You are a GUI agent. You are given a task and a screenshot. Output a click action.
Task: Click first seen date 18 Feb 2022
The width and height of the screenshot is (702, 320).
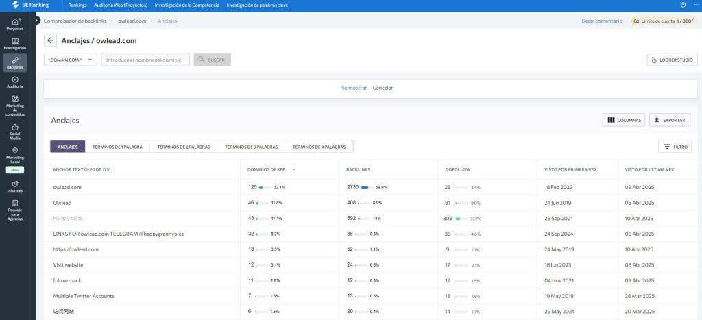point(558,187)
